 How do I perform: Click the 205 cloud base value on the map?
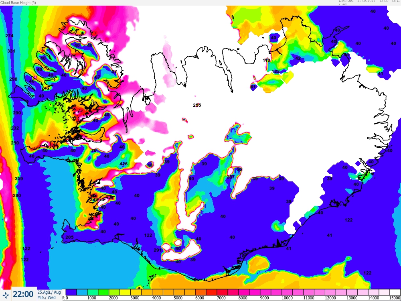pyautogui.click(x=69, y=237)
